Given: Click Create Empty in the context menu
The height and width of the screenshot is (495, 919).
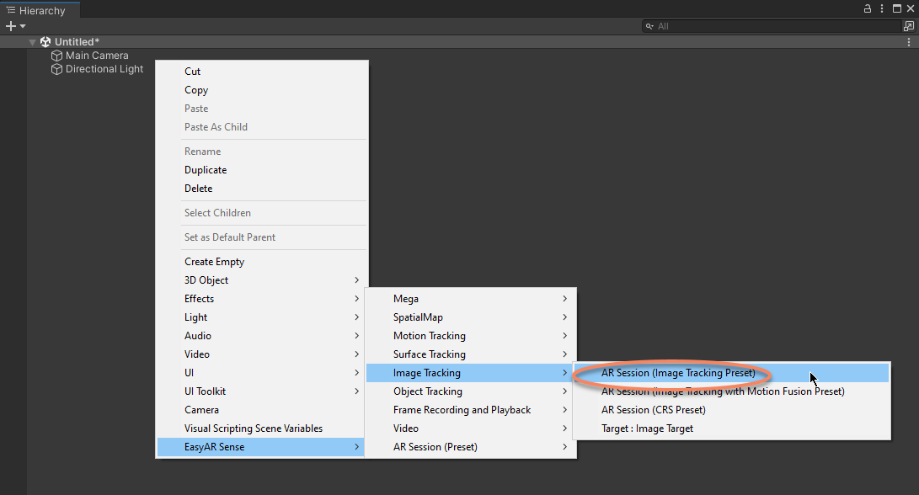Looking at the screenshot, I should [x=214, y=262].
